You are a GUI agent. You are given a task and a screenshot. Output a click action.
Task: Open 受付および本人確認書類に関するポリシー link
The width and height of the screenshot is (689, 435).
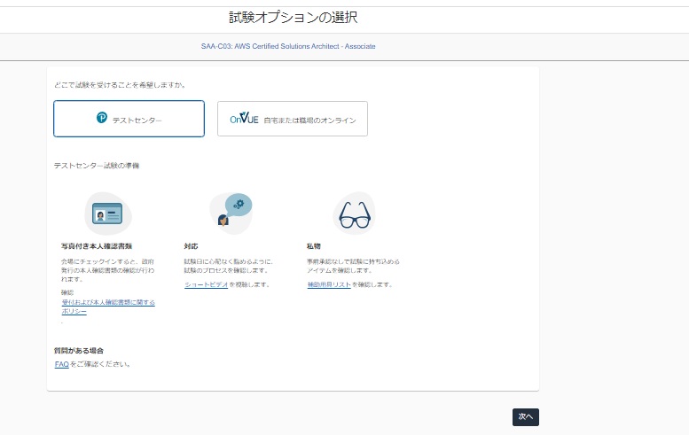pyautogui.click(x=108, y=307)
